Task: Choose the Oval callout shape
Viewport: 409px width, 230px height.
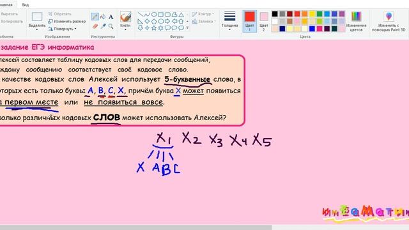Action: point(174,28)
